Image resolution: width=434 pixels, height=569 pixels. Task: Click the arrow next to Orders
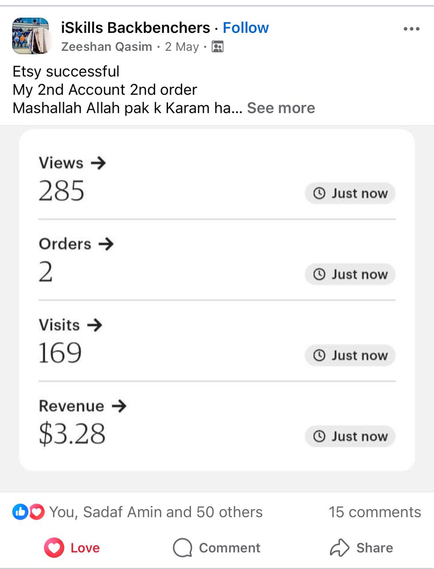pyautogui.click(x=106, y=244)
